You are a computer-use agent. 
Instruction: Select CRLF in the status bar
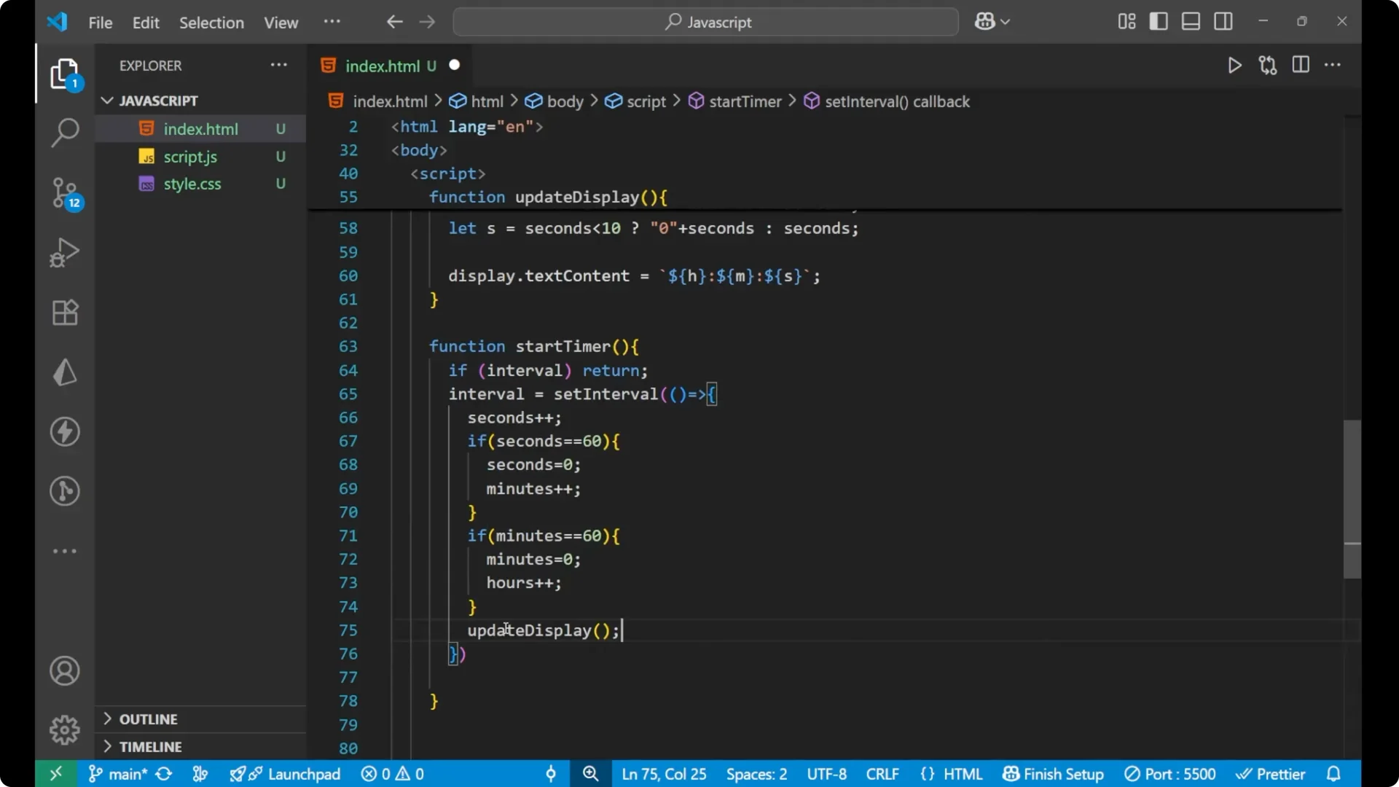(882, 774)
